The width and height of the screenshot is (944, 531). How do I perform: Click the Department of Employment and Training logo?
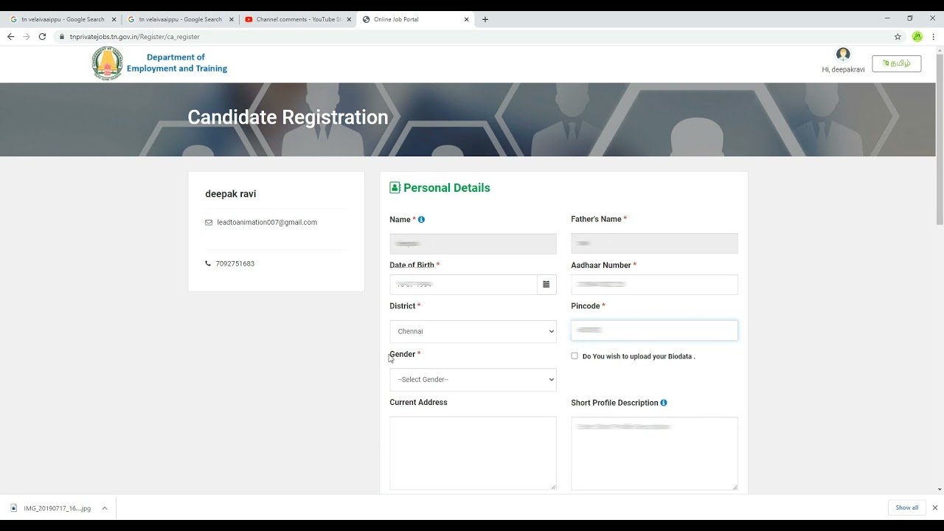pyautogui.click(x=108, y=63)
